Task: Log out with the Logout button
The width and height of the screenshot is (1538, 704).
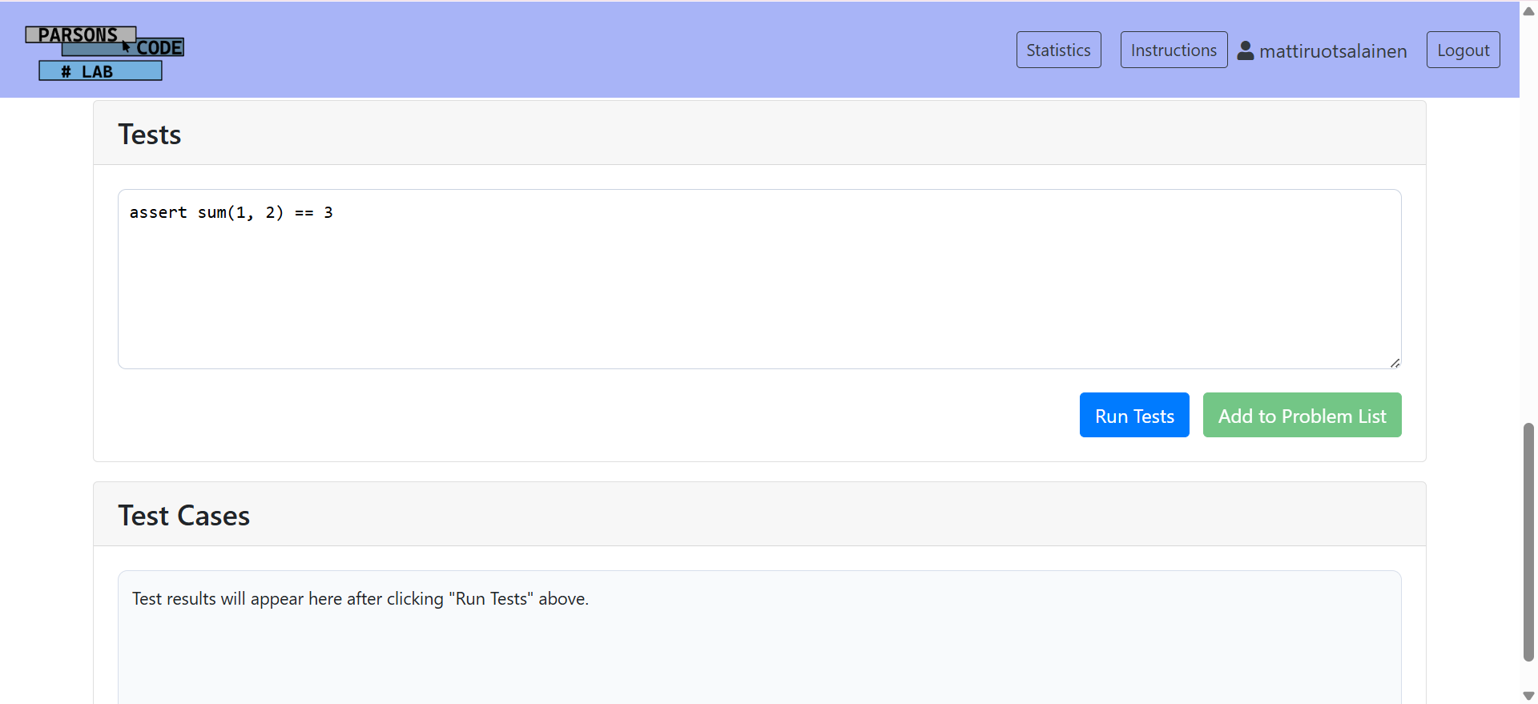Action: (x=1463, y=50)
